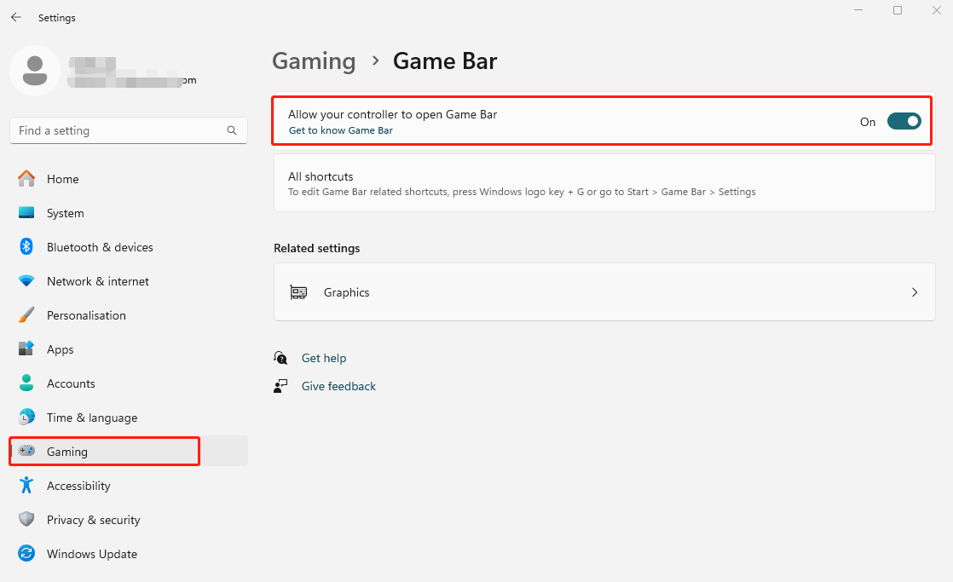Click the Personalisation paintbrush icon
This screenshot has height=582, width=953.
tap(26, 314)
